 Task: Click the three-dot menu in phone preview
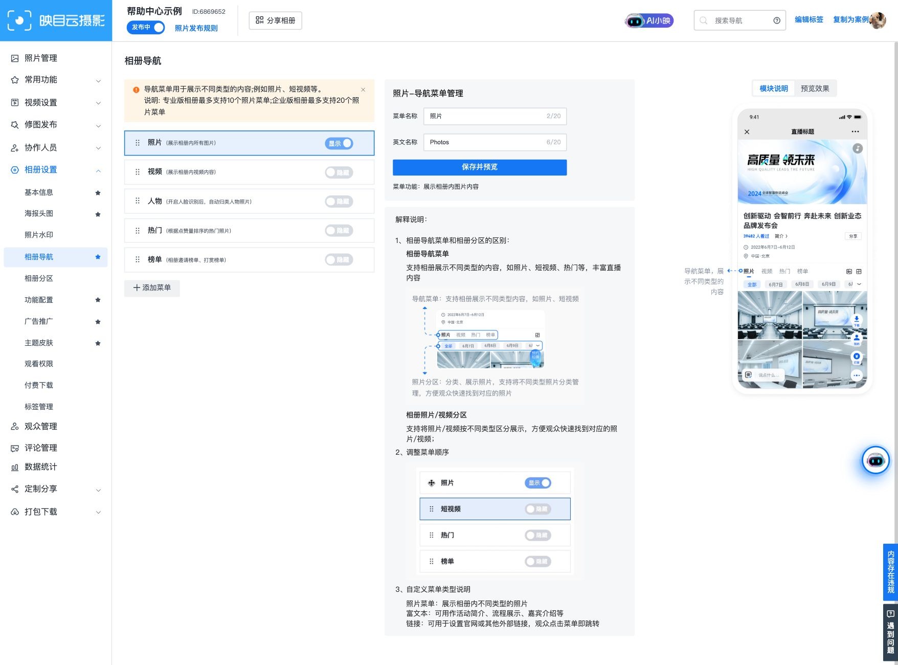(x=855, y=132)
